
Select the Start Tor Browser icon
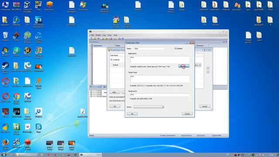click(27, 37)
